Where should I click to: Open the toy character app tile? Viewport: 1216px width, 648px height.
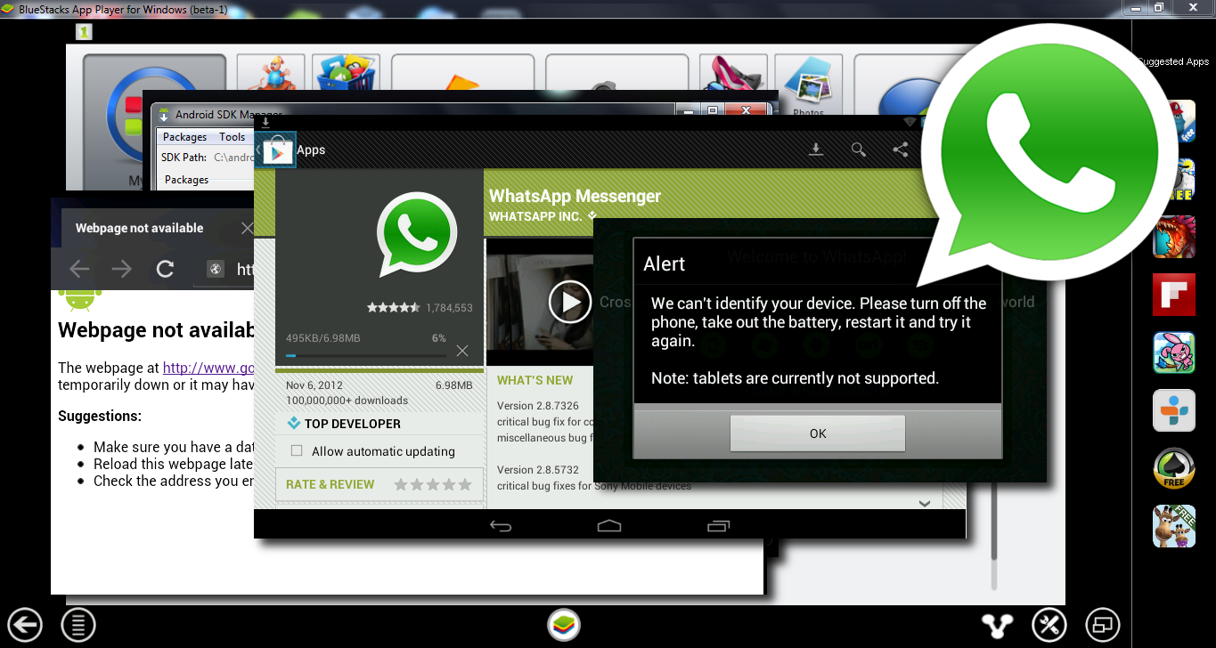[x=271, y=75]
